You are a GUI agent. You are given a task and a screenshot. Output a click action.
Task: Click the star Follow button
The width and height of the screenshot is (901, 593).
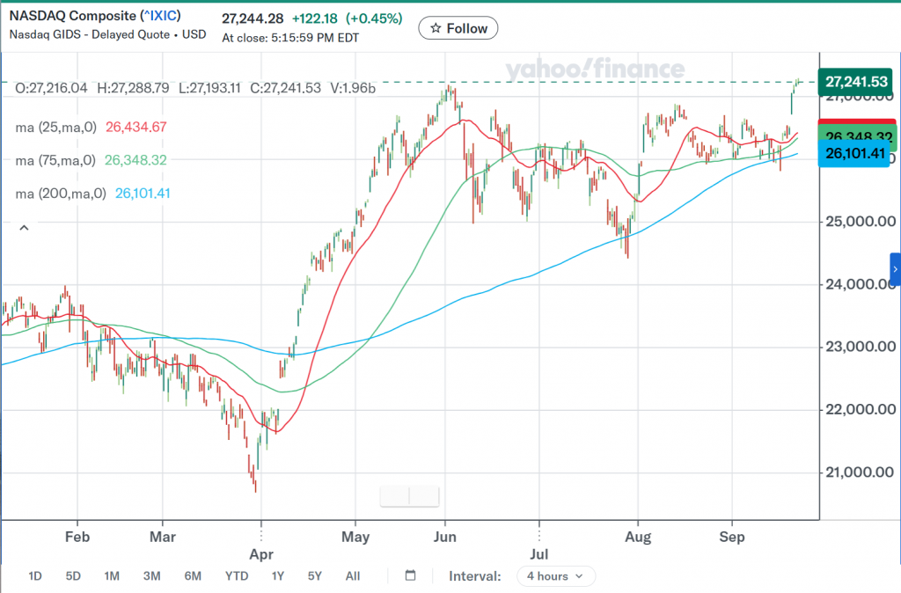point(458,28)
